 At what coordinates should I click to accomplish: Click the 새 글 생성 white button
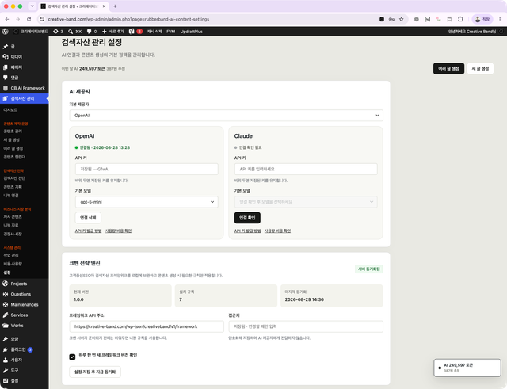480,69
